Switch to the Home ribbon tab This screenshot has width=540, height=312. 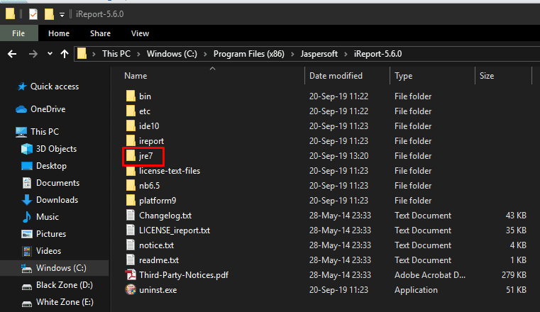tap(59, 33)
